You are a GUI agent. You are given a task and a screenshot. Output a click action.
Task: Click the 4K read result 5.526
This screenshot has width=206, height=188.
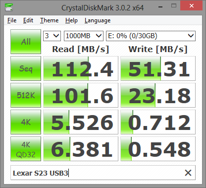tap(81, 122)
